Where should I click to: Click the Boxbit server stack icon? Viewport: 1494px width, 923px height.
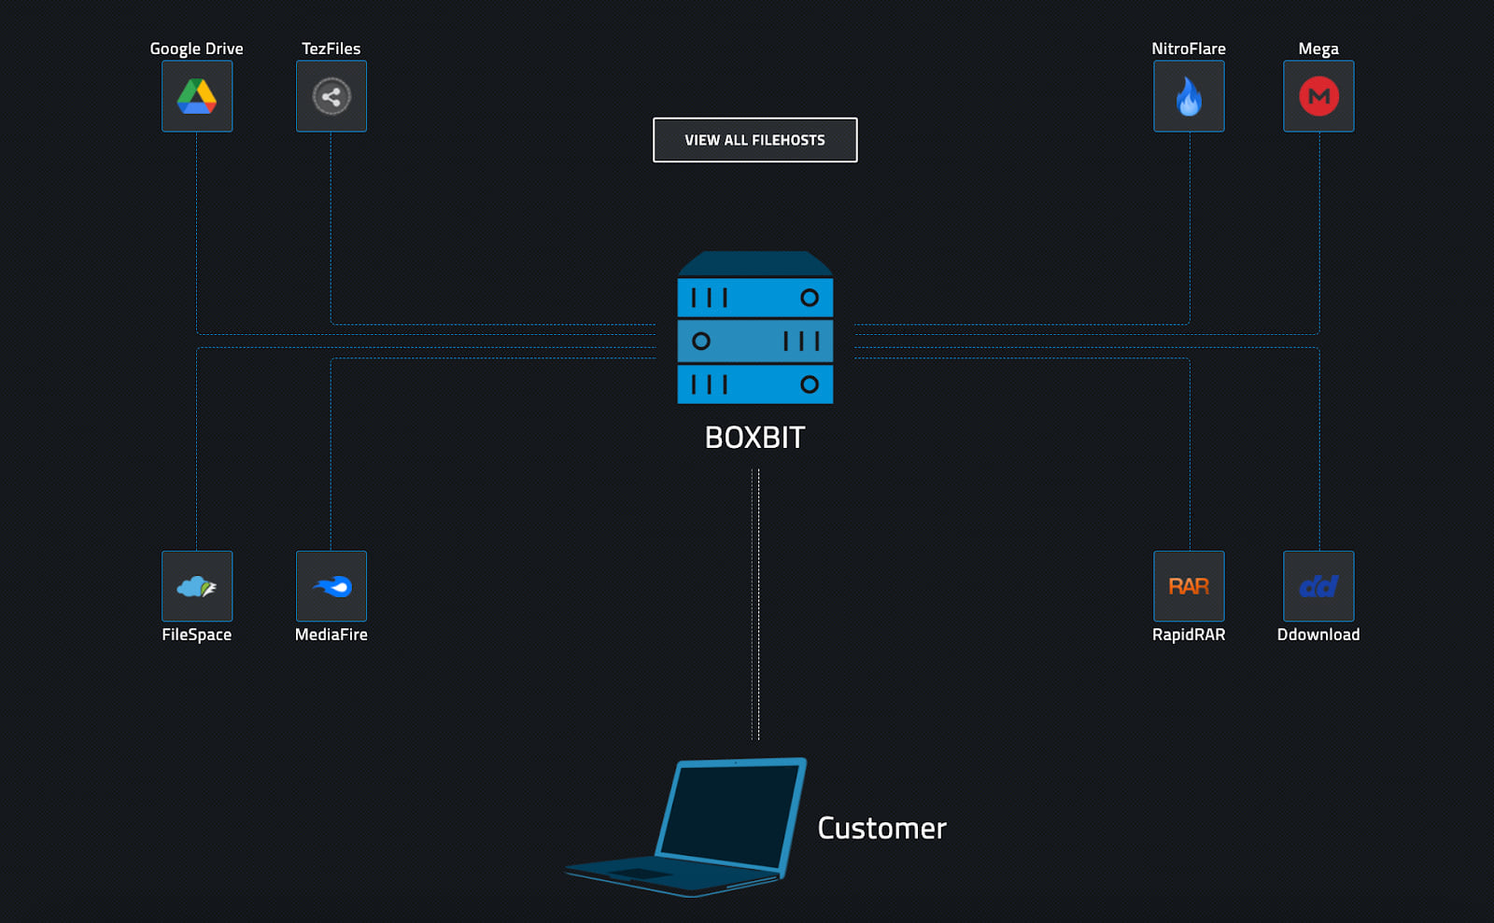[x=755, y=328]
